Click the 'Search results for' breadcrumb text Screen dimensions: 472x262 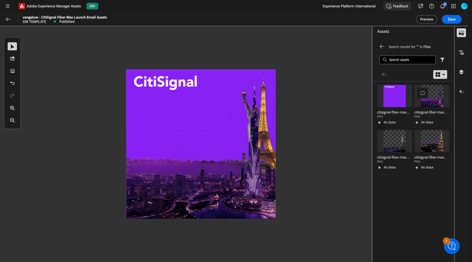click(x=410, y=47)
